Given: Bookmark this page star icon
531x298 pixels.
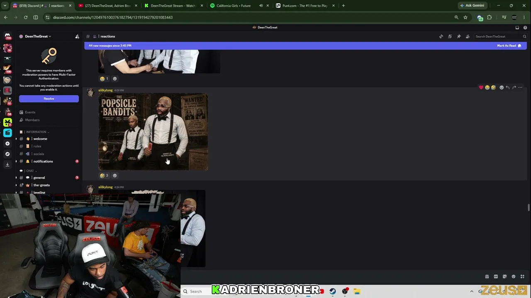Looking at the screenshot, I should (x=465, y=17).
